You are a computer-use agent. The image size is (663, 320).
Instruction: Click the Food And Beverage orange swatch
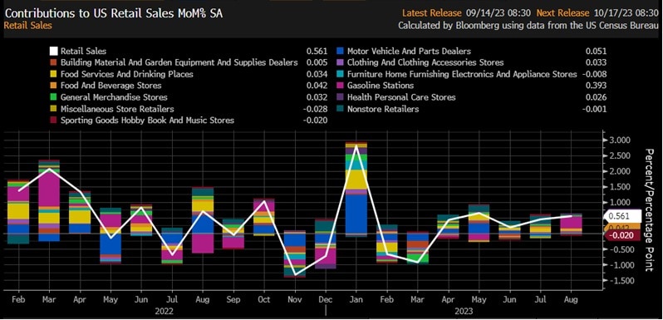click(x=53, y=86)
